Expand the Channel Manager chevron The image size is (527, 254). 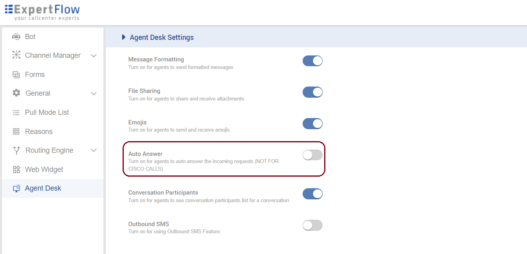click(94, 56)
